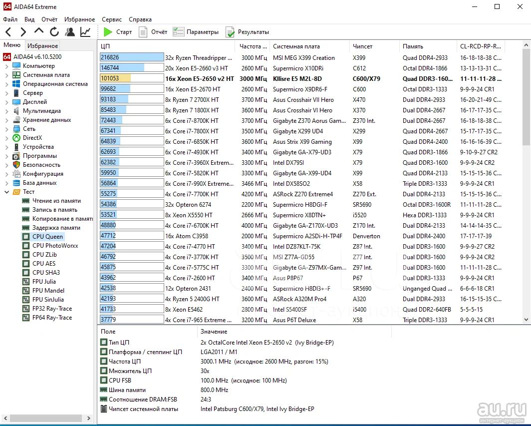Image resolution: width=531 pixels, height=426 pixels.
Task: Select the 146744 Xeon E5-2660 v3 score bar
Action: click(132, 68)
